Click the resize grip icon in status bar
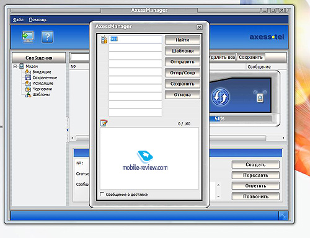The image size is (310, 238). pos(283,216)
